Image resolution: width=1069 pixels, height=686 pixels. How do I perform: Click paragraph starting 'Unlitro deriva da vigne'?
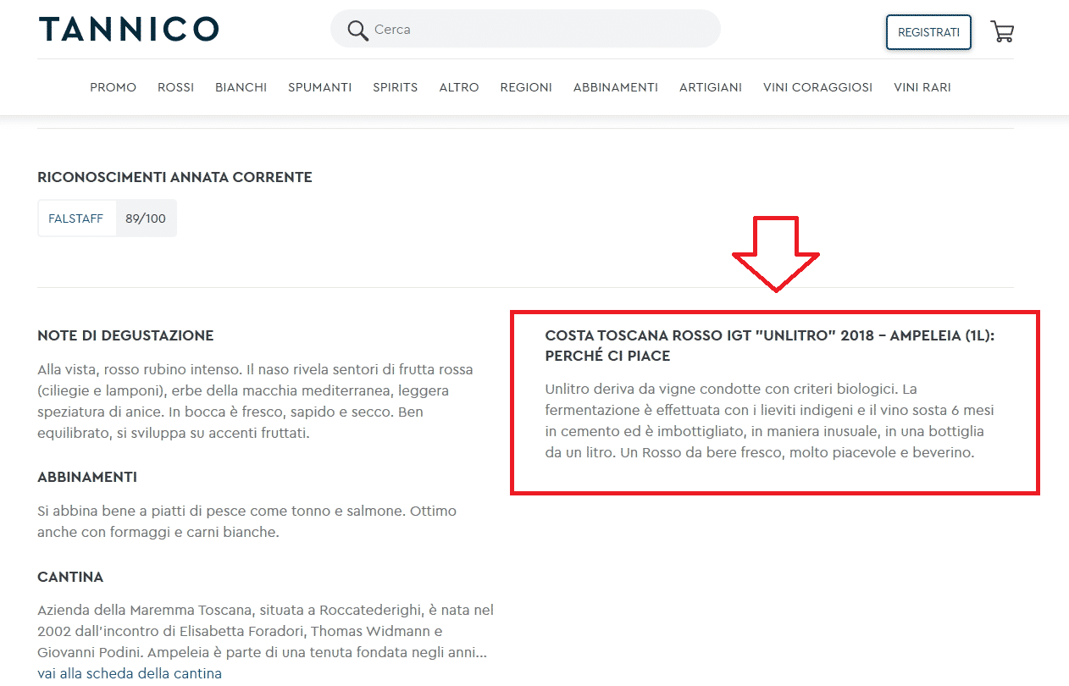coord(770,421)
